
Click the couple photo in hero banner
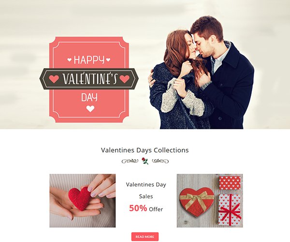coord(201,72)
